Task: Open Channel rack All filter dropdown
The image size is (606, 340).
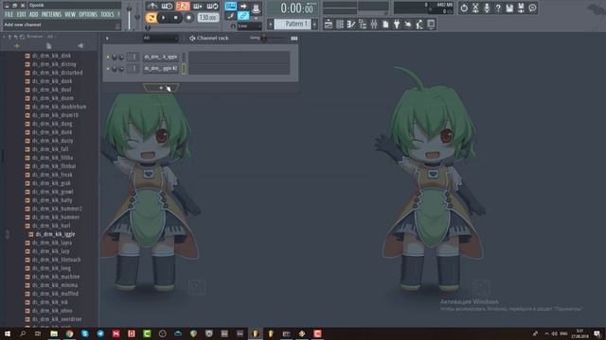Action: (x=160, y=38)
